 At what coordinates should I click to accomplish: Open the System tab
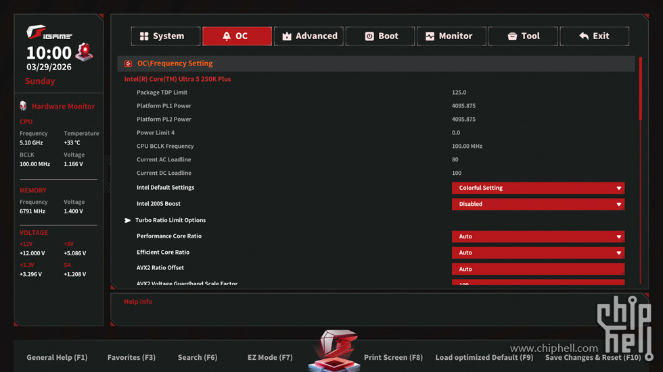(x=165, y=36)
